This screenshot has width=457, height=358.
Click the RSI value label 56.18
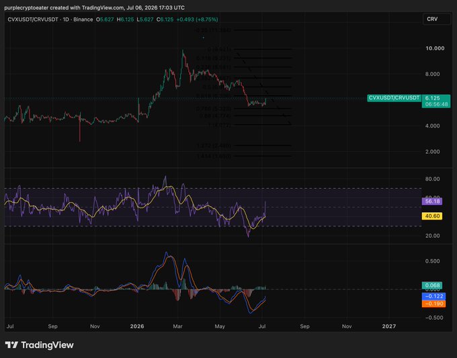pyautogui.click(x=432, y=202)
